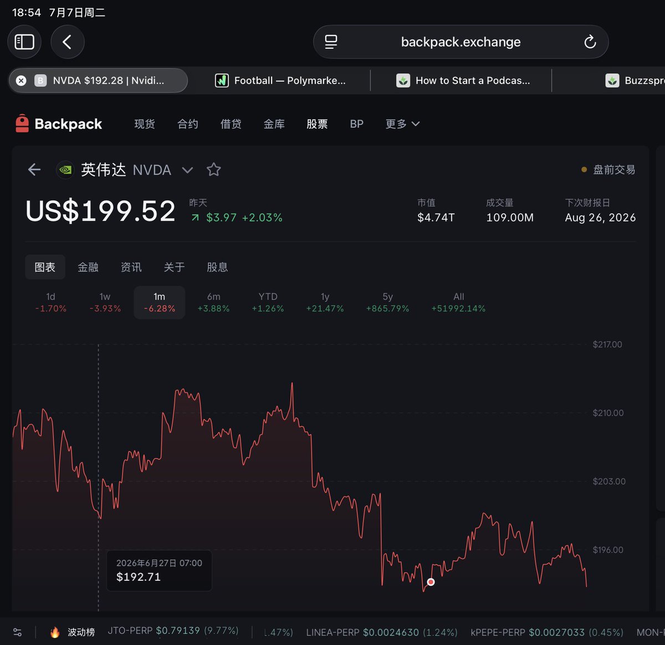
Task: Click the Backpack logo
Action: tap(59, 124)
